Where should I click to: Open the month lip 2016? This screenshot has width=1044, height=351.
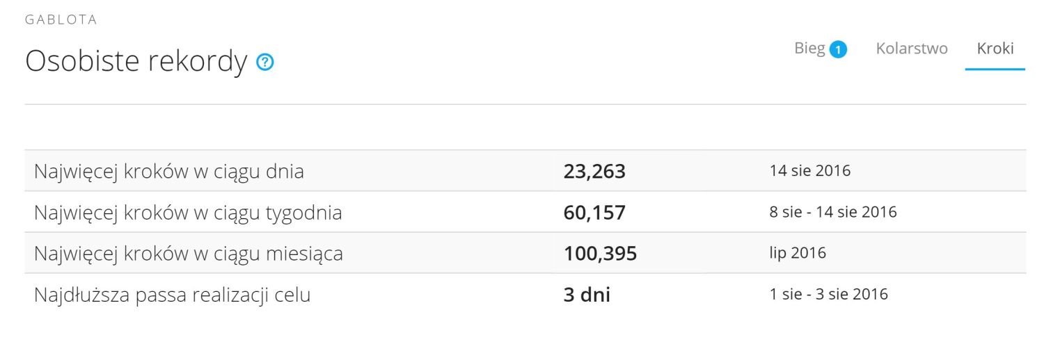tap(798, 253)
